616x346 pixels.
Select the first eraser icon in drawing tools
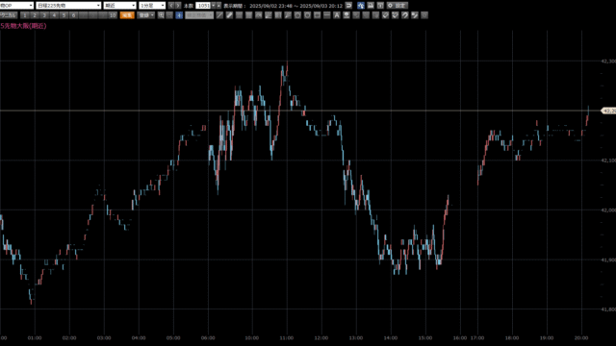[x=385, y=15]
